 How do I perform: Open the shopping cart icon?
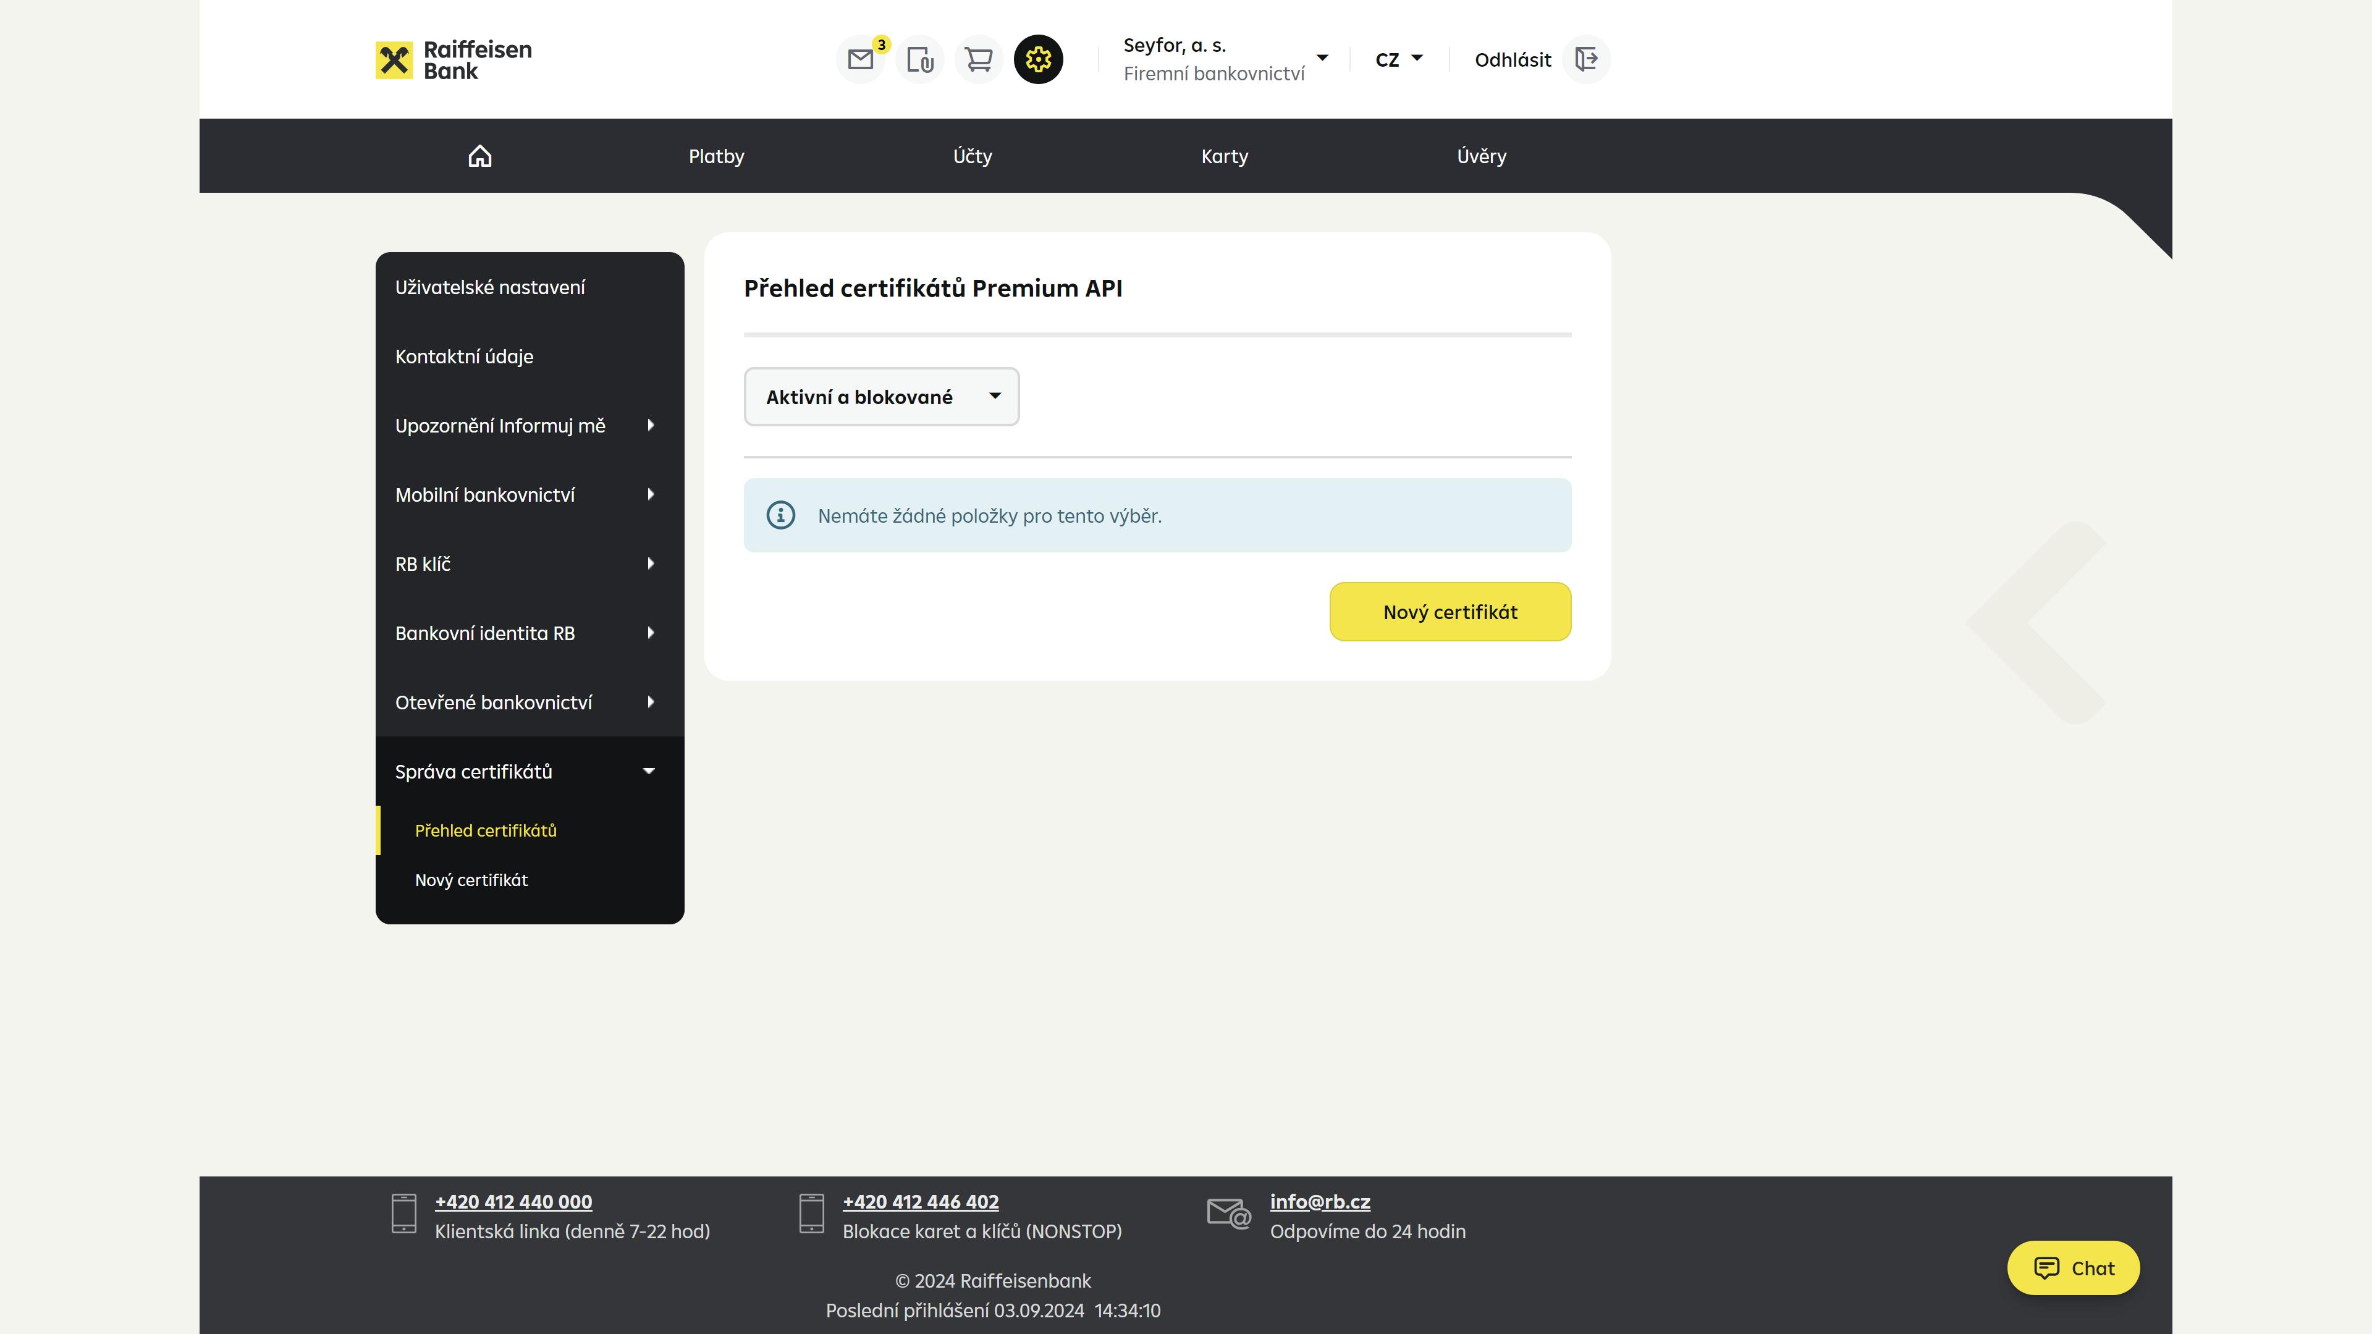click(x=979, y=60)
